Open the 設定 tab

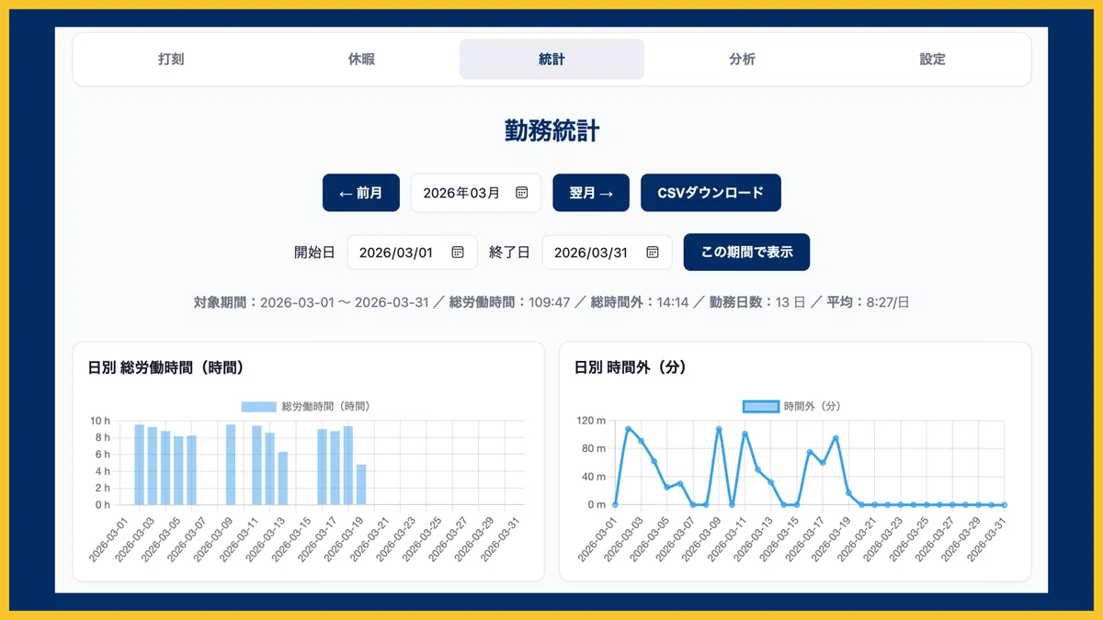click(932, 59)
